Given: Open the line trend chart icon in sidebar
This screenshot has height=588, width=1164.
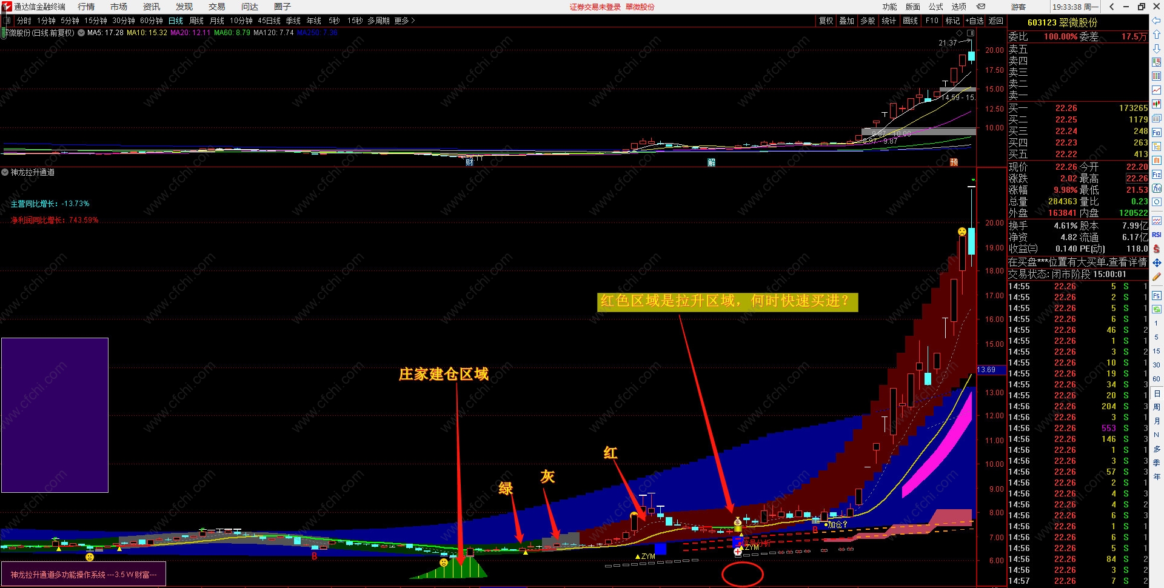Looking at the screenshot, I should [x=1157, y=90].
